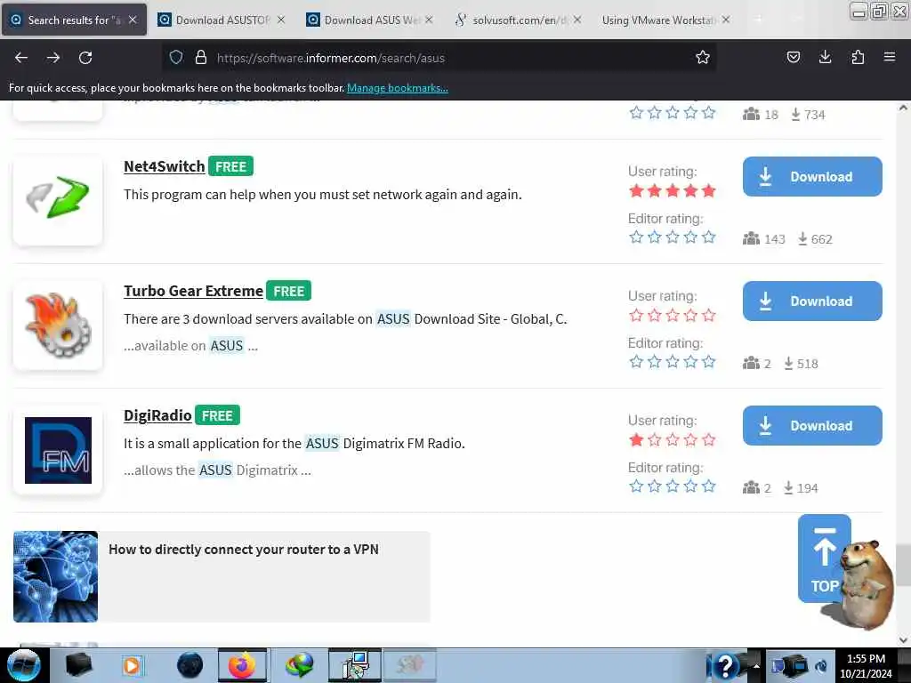The image size is (911, 683).
Task: Open the Net4Switch program page
Action: (x=164, y=166)
